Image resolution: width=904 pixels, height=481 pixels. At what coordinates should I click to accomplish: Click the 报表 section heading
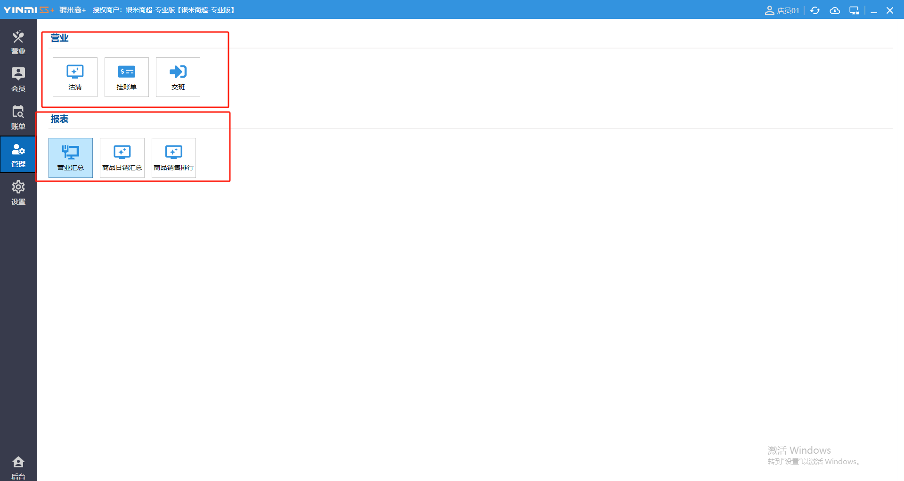59,119
